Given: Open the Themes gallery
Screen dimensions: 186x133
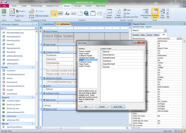Looking at the screenshot, I should pyautogui.click(x=12, y=13).
